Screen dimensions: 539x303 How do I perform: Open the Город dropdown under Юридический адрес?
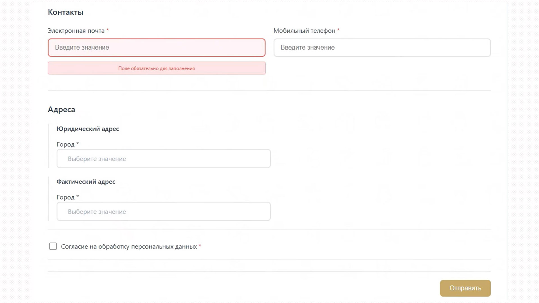163,159
